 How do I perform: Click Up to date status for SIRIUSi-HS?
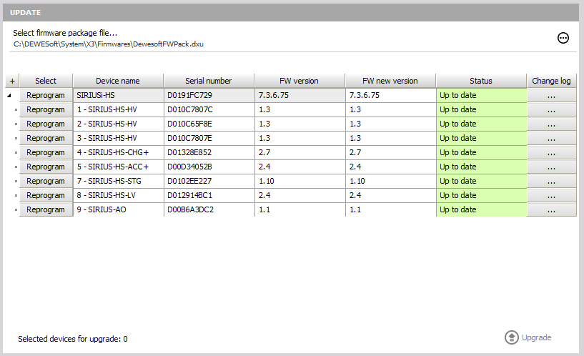pos(481,95)
